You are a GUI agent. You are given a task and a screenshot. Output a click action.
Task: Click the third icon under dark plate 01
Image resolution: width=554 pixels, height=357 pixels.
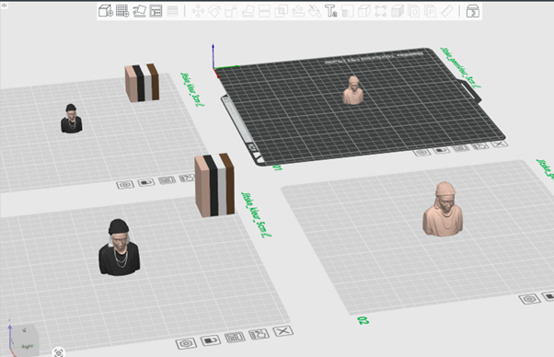tap(461, 148)
